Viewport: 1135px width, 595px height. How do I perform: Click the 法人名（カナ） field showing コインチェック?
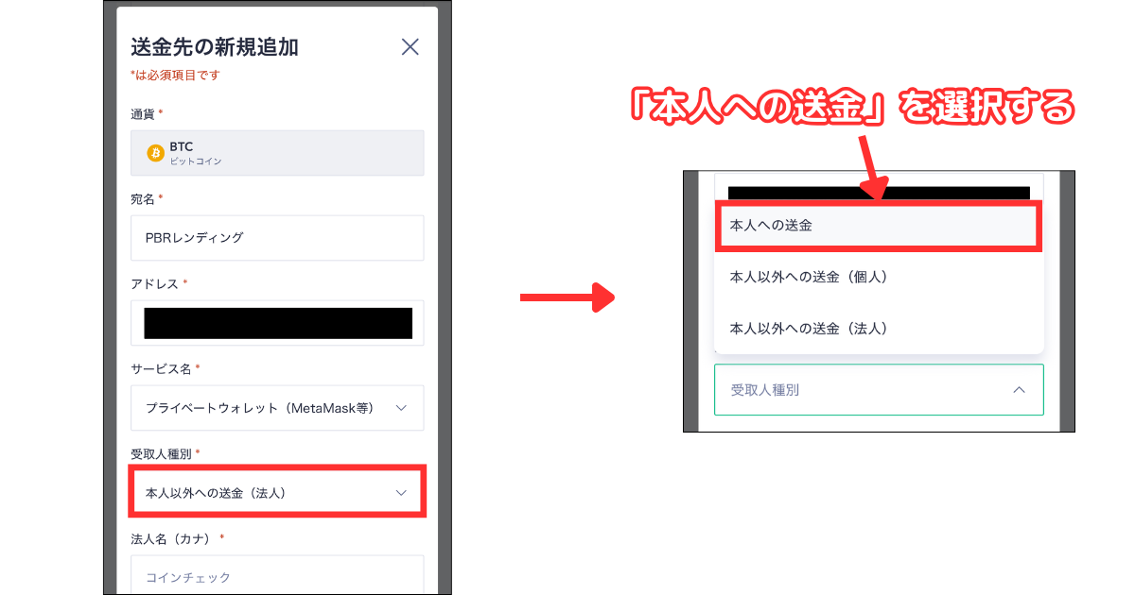point(276,574)
